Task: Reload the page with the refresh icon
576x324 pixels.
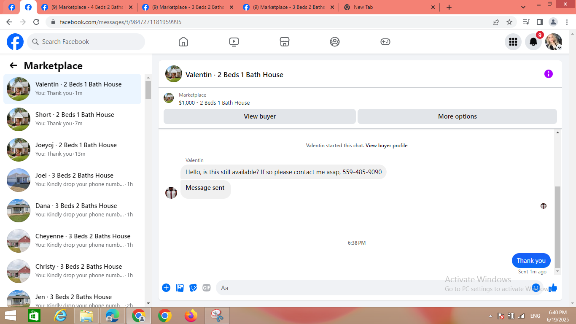Action: 36,22
